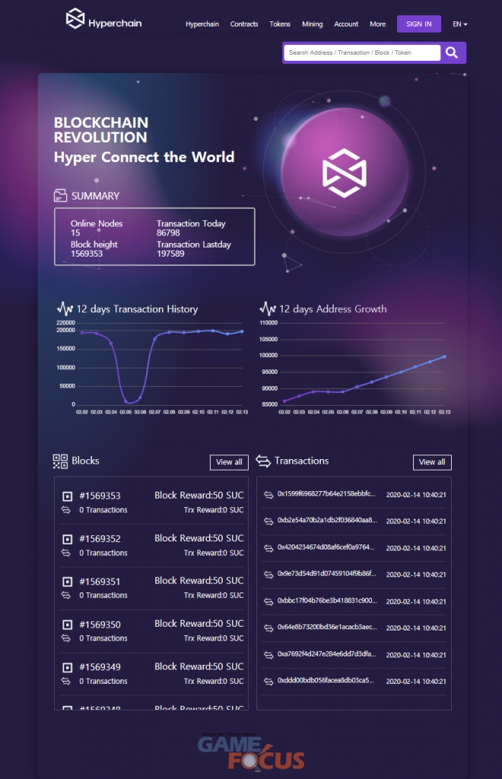Click the Transaction Lastday value 197589
This screenshot has width=502, height=779.
[x=170, y=254]
